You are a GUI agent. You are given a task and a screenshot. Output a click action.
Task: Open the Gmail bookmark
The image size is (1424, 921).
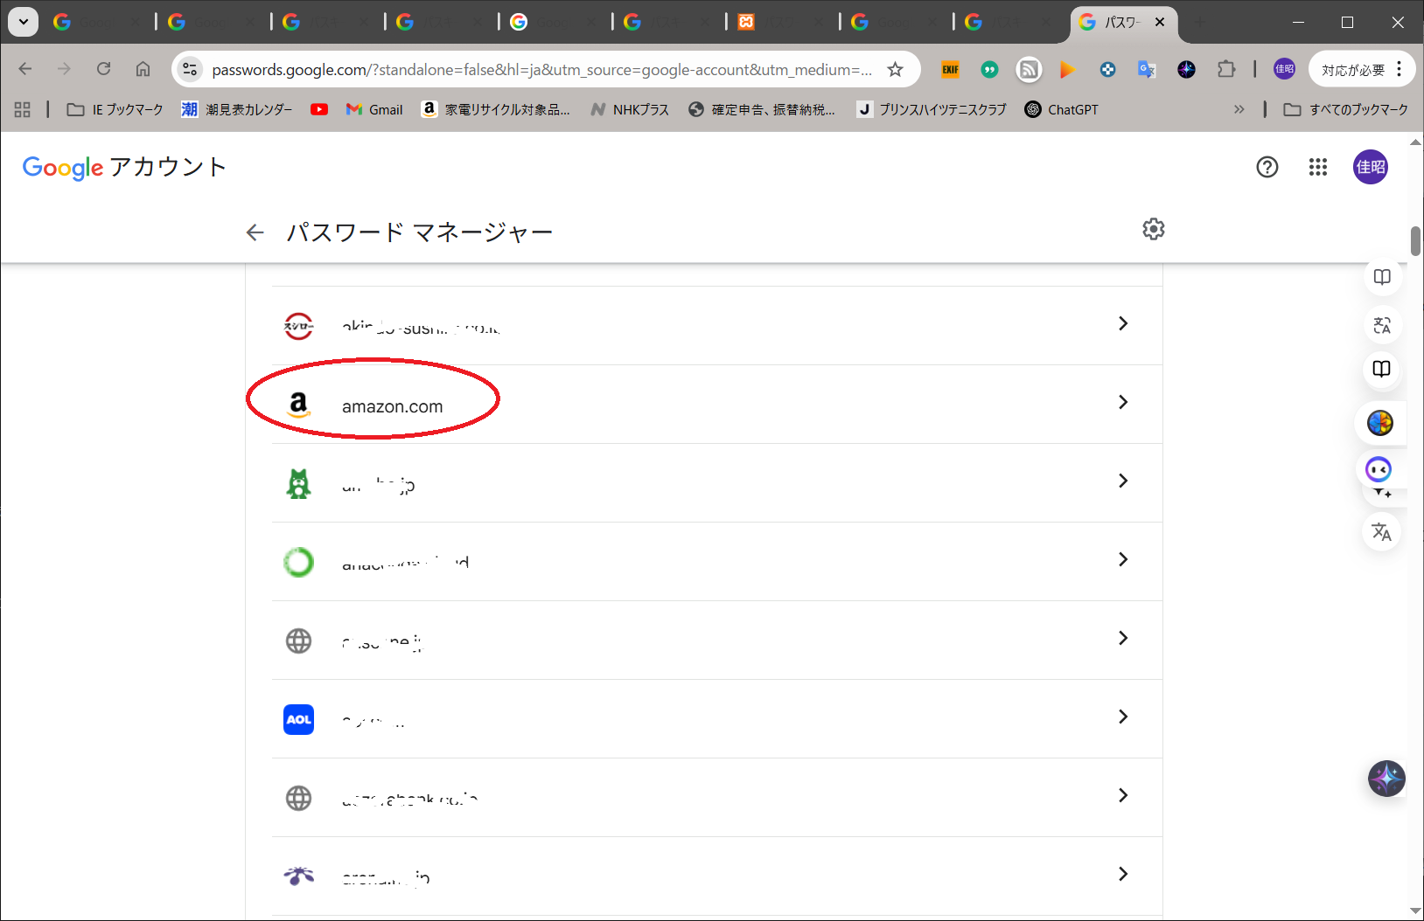pos(374,109)
